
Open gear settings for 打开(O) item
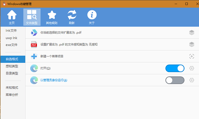192,68
